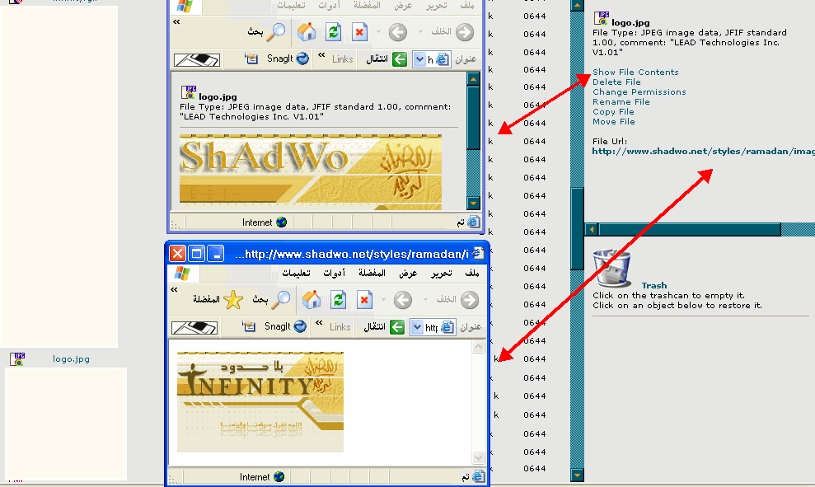Open the عرض menu in the INFINITY window
Screen dimensions: 815x487
click(408, 274)
